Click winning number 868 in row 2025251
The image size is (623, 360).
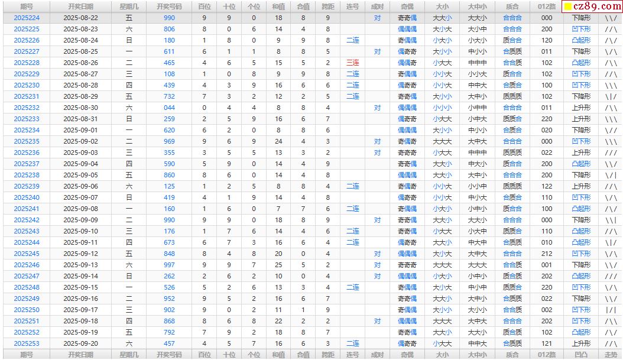(169, 321)
